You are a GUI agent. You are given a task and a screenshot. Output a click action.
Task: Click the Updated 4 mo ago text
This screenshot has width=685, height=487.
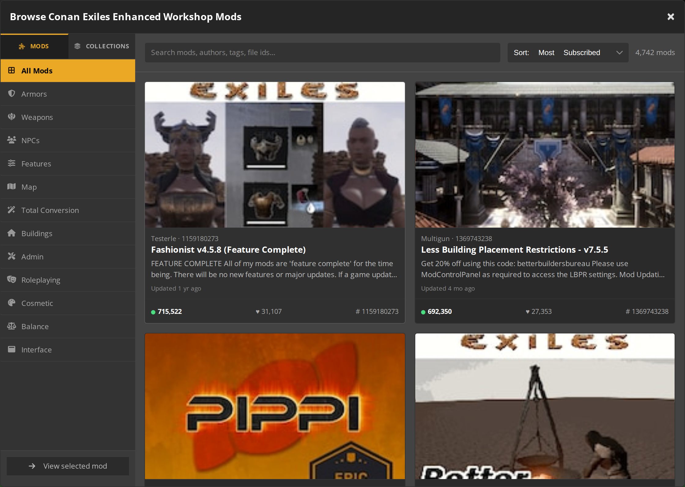click(448, 288)
